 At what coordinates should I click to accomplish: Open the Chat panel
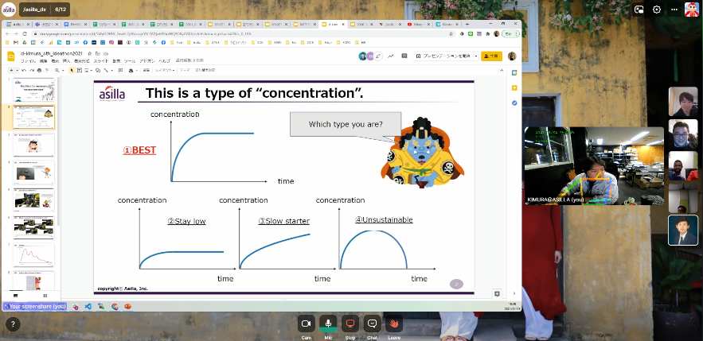point(372,324)
